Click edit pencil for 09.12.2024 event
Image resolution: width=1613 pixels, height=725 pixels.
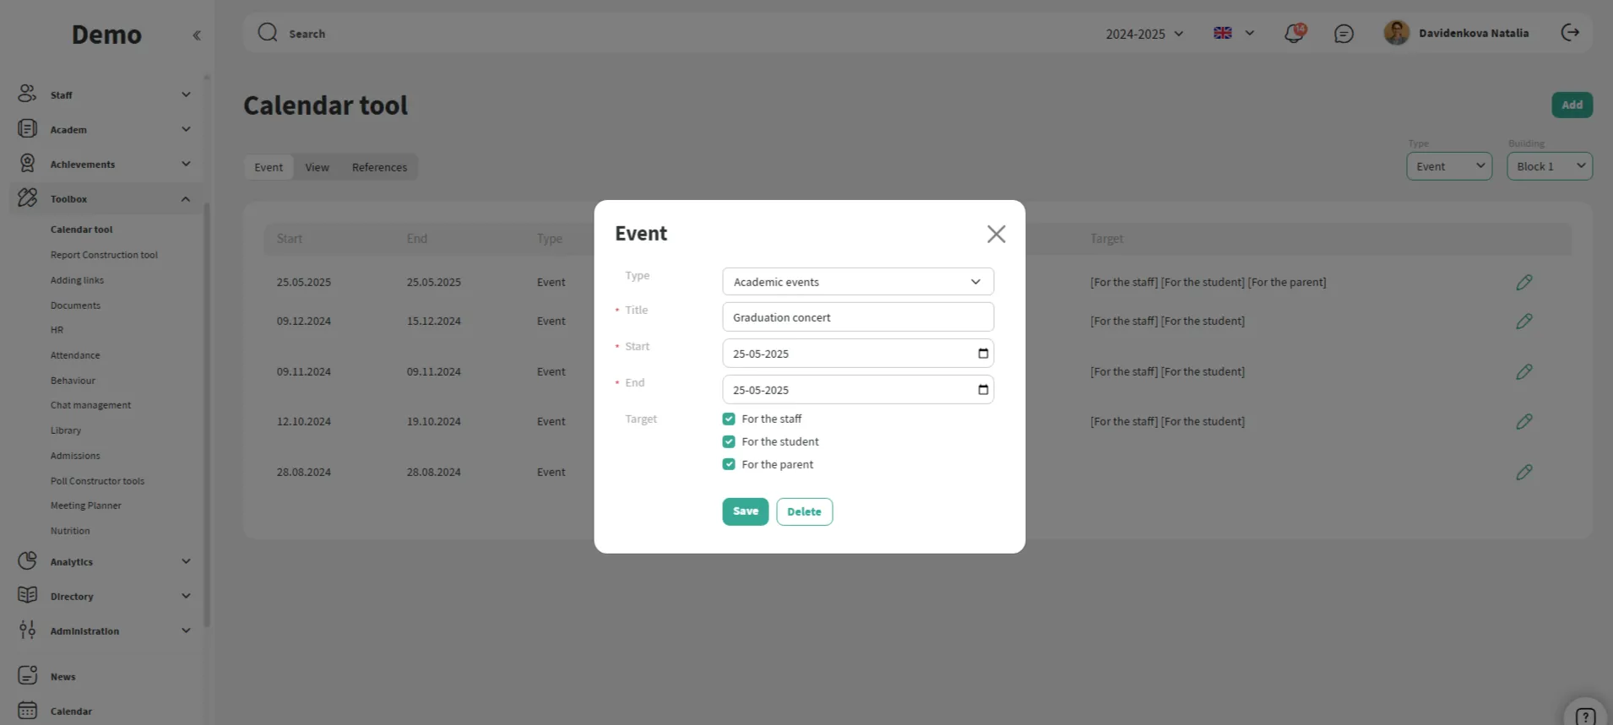click(x=1523, y=322)
